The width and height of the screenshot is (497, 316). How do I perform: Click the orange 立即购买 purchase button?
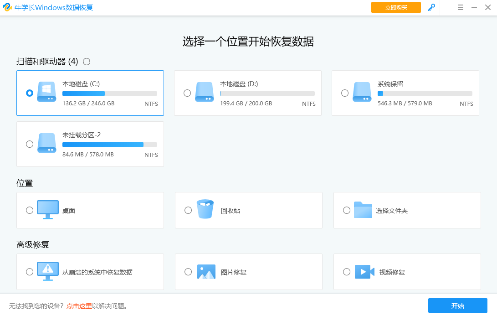click(396, 7)
